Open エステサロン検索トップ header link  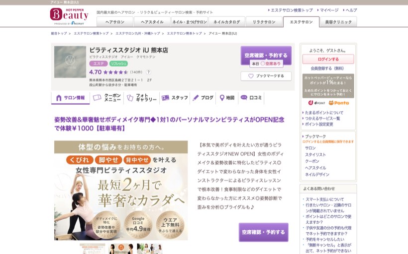[292, 10]
